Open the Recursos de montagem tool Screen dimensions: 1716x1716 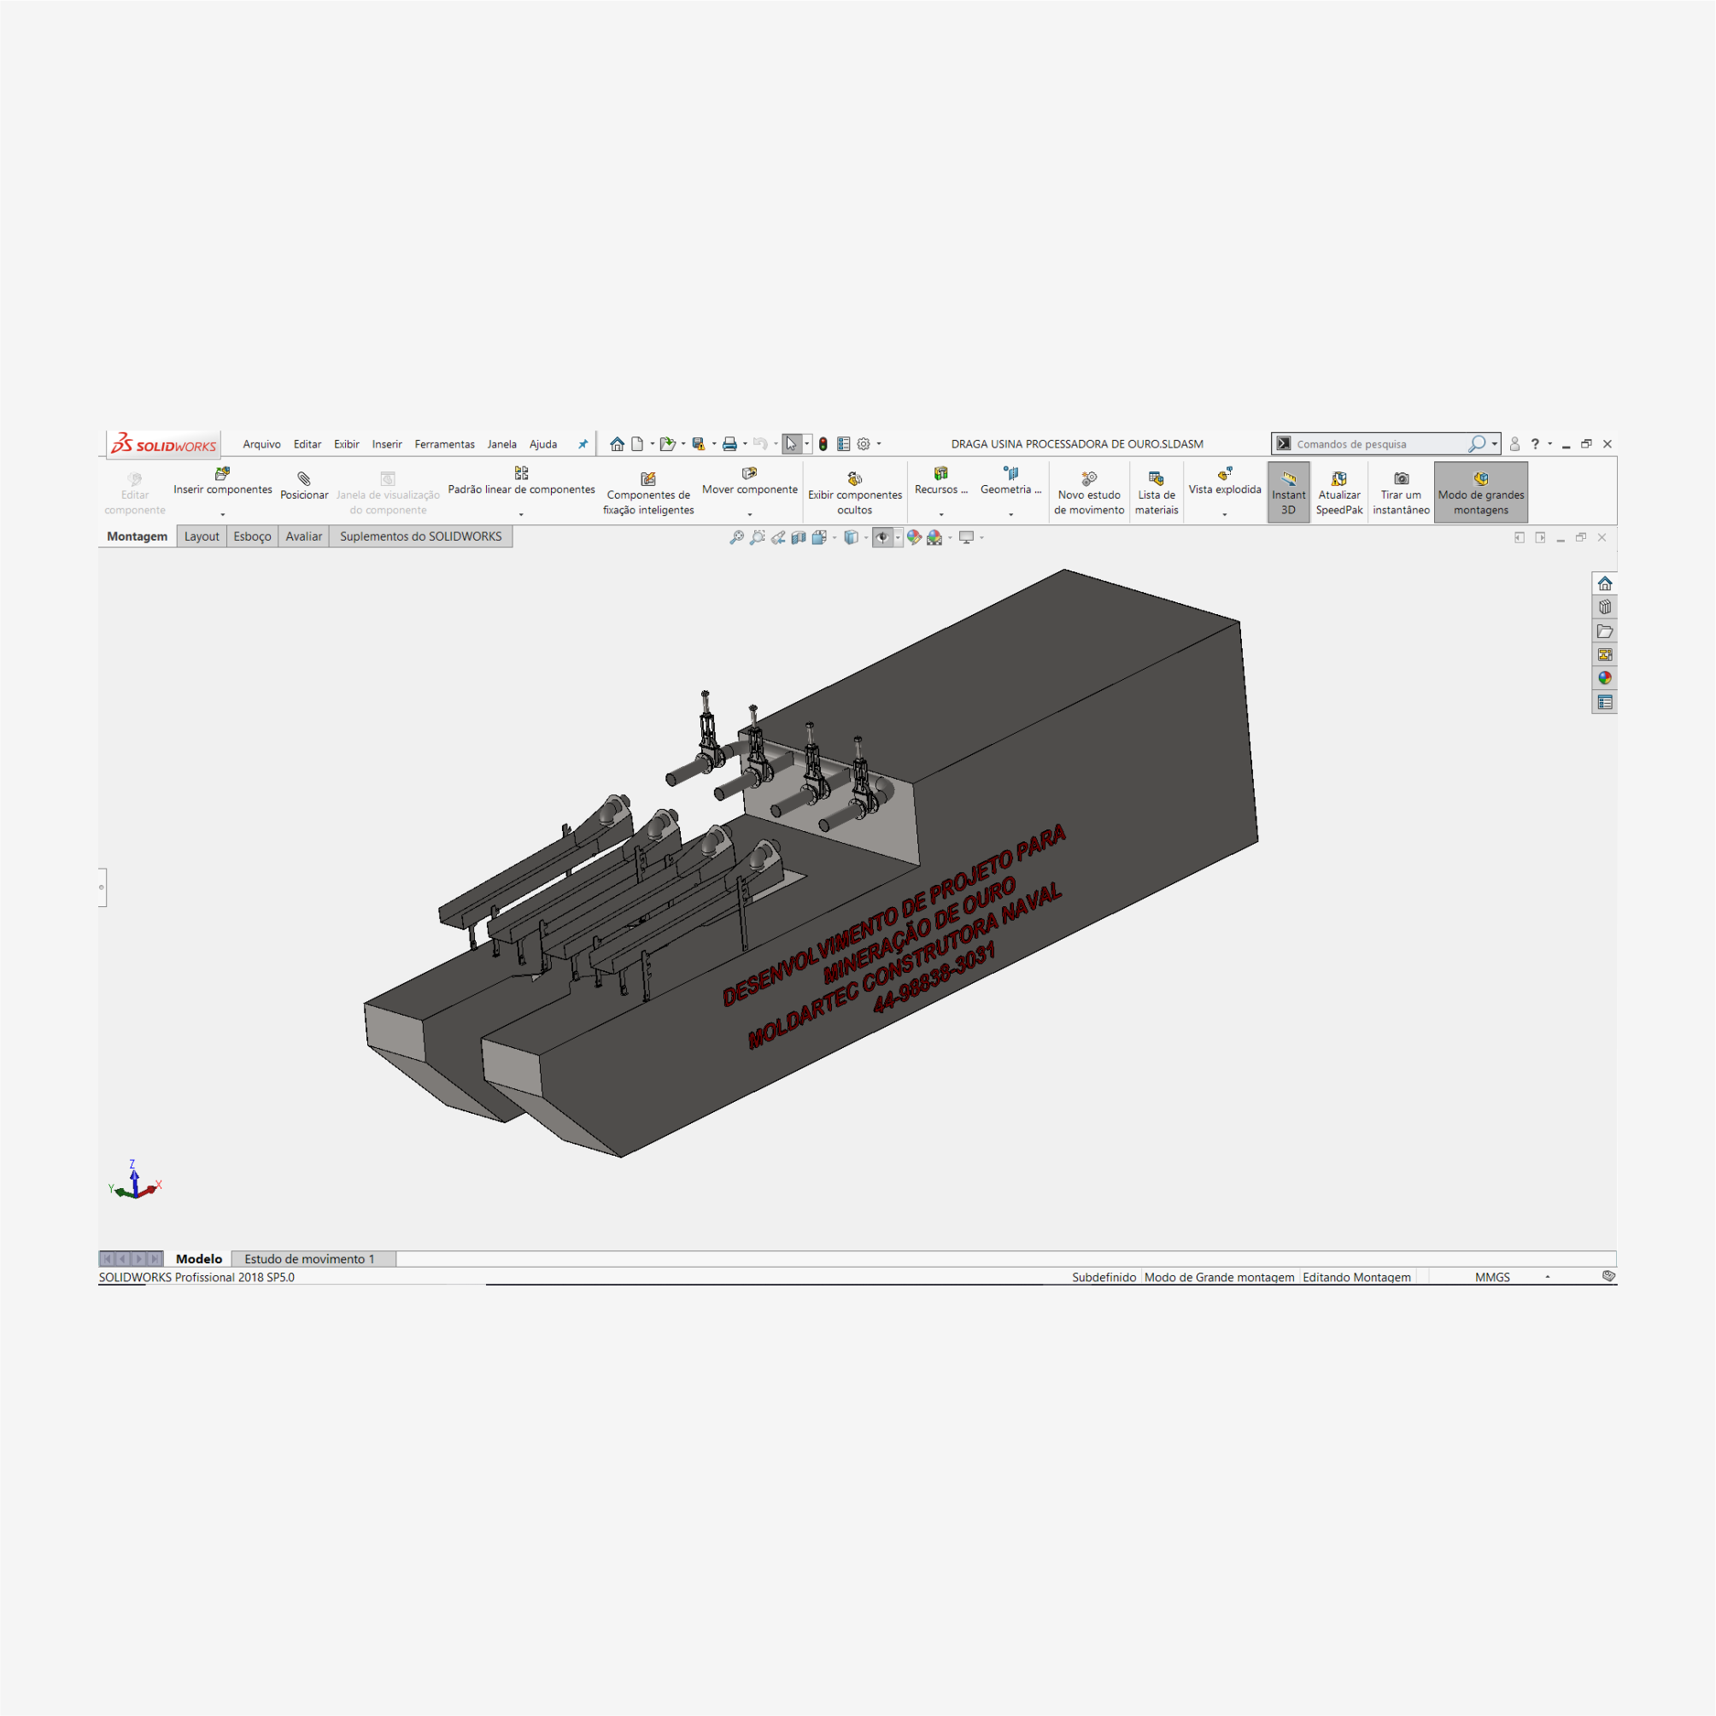pos(941,482)
